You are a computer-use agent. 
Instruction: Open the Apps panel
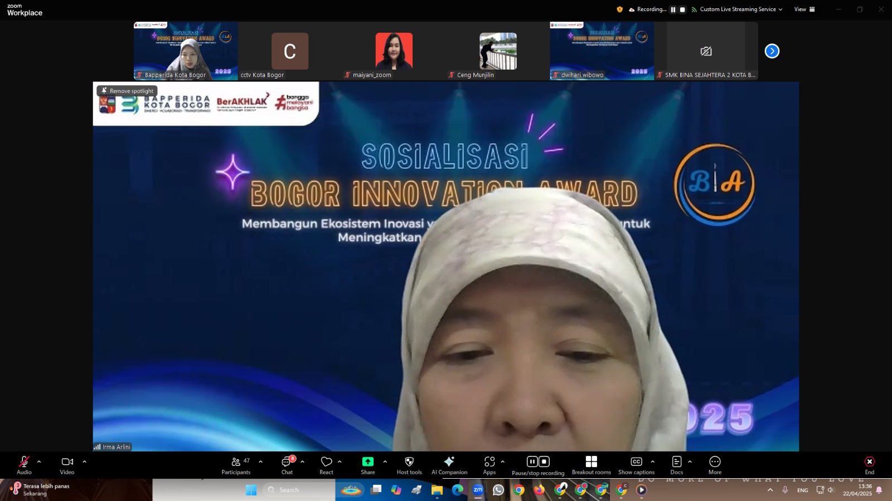489,465
